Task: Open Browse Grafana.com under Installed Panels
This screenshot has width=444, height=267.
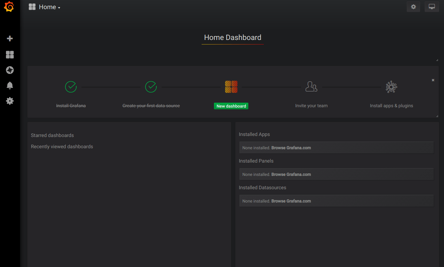Action: click(291, 174)
